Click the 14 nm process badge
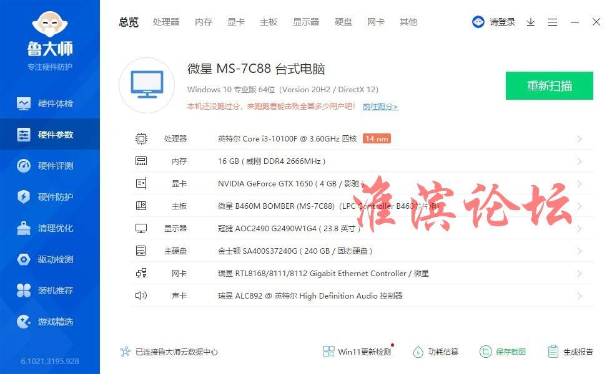The image size is (612, 374). [377, 138]
